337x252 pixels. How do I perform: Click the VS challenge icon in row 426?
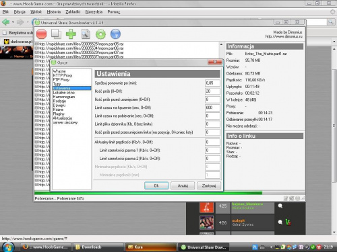point(288,222)
